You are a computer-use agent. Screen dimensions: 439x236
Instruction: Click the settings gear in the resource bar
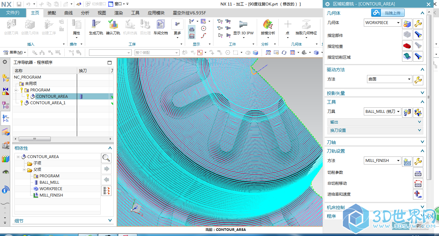tap(5, 62)
